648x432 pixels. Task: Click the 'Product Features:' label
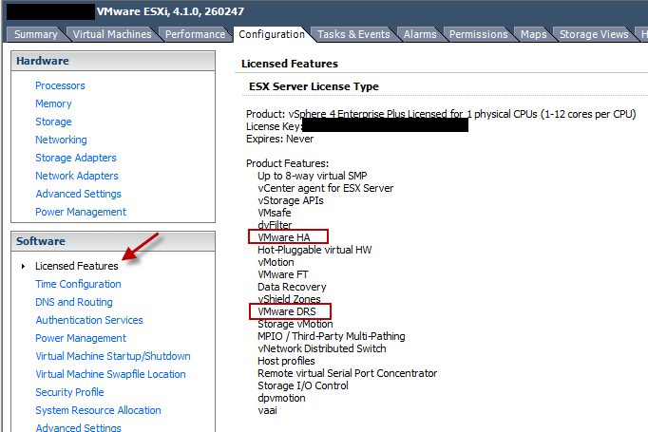[x=287, y=163]
